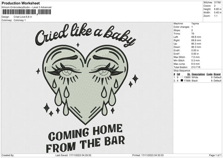Click the design name 'Cried Love 6,8 in'
The image size is (223, 158).
coord(23,17)
